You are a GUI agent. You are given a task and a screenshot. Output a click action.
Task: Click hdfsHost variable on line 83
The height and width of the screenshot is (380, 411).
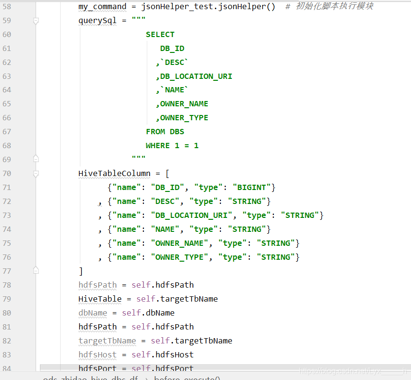click(x=98, y=355)
